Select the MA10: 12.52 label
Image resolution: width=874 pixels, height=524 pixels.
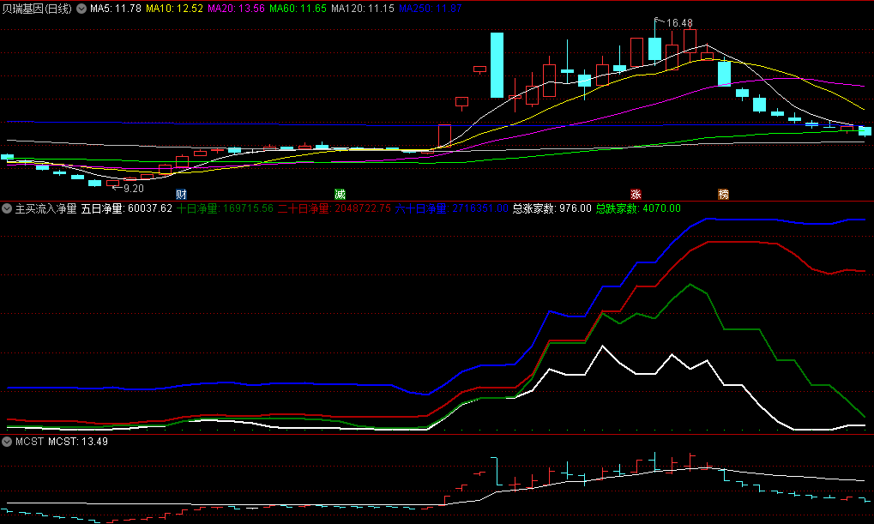tap(174, 9)
